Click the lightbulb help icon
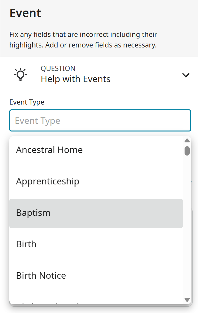This screenshot has width=198, height=313. pyautogui.click(x=20, y=74)
